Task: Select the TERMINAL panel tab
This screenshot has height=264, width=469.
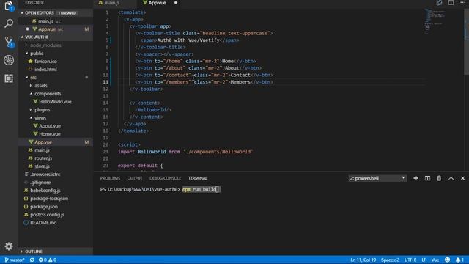Action: coord(198,178)
